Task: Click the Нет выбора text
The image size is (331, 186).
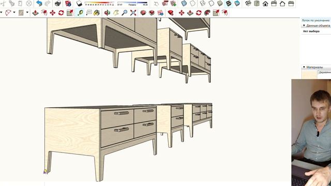Action: [x=311, y=31]
